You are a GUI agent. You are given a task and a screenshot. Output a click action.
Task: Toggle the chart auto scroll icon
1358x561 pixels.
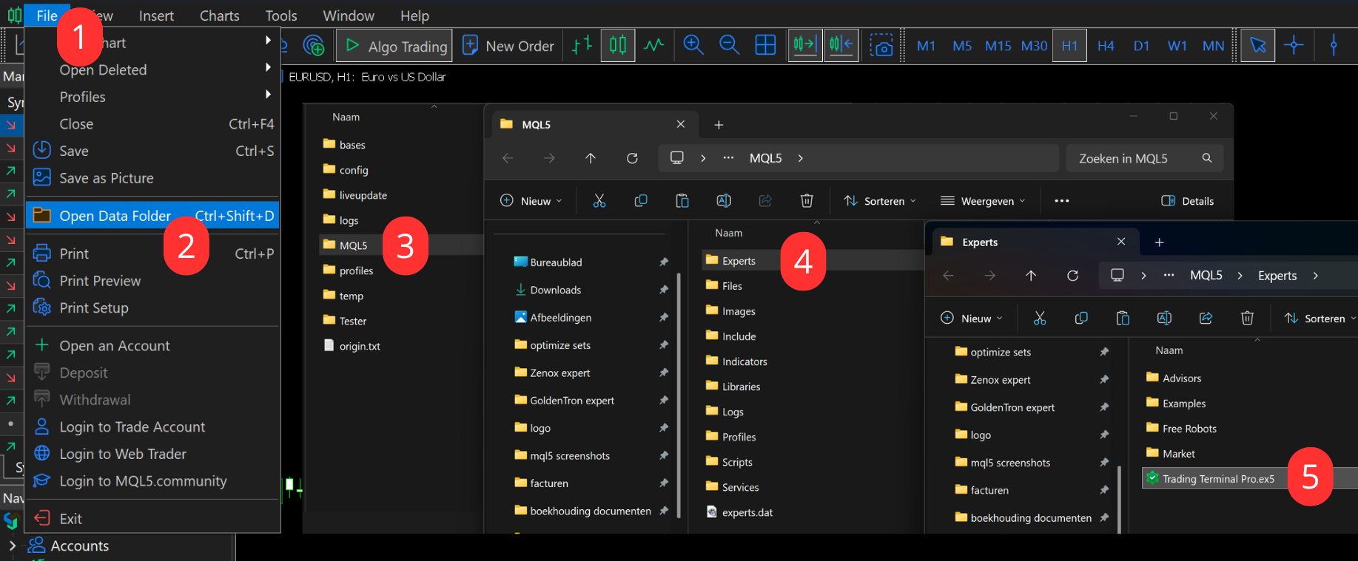(x=804, y=46)
